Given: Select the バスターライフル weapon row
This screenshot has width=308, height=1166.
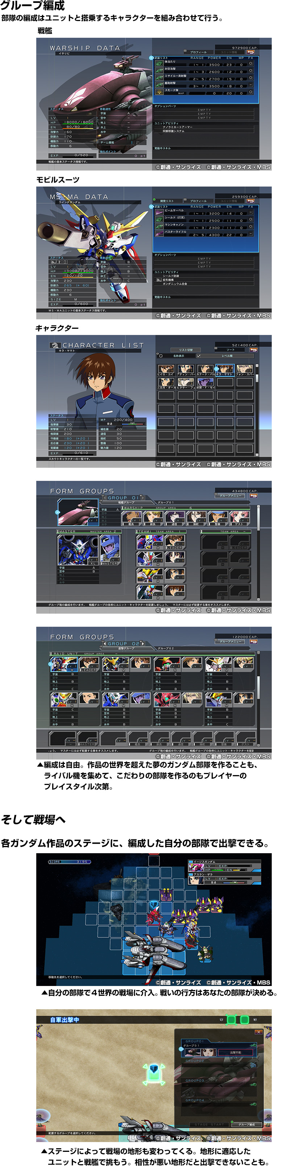Looking at the screenshot, I should [x=204, y=233].
